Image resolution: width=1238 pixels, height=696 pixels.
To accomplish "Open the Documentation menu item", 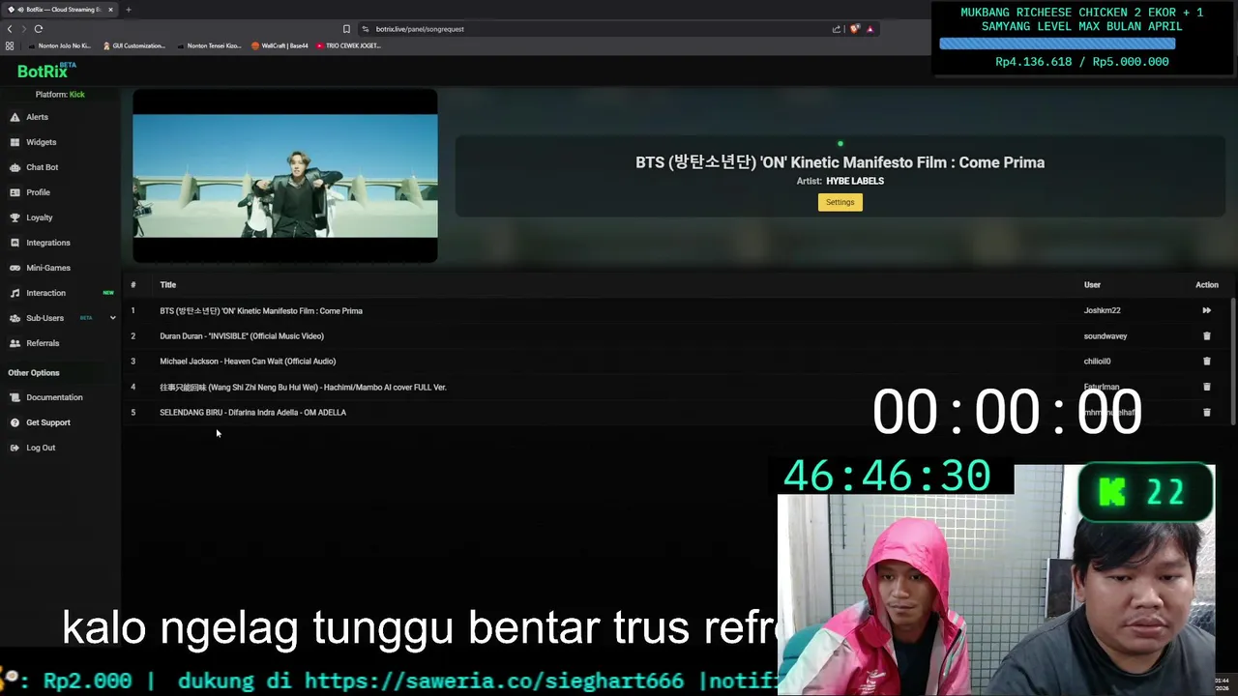I will [x=54, y=397].
